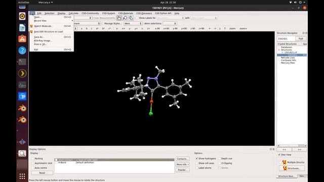This screenshot has width=324, height=182.
Task: Click the Sketch Molecule menu icon
Action: [x=31, y=26]
